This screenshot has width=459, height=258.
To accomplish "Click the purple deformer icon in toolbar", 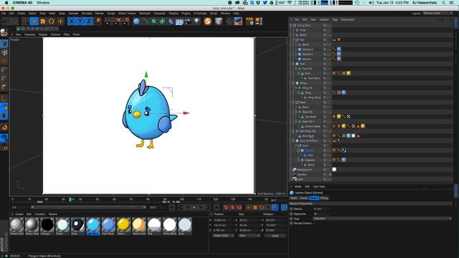I will click(171, 21).
